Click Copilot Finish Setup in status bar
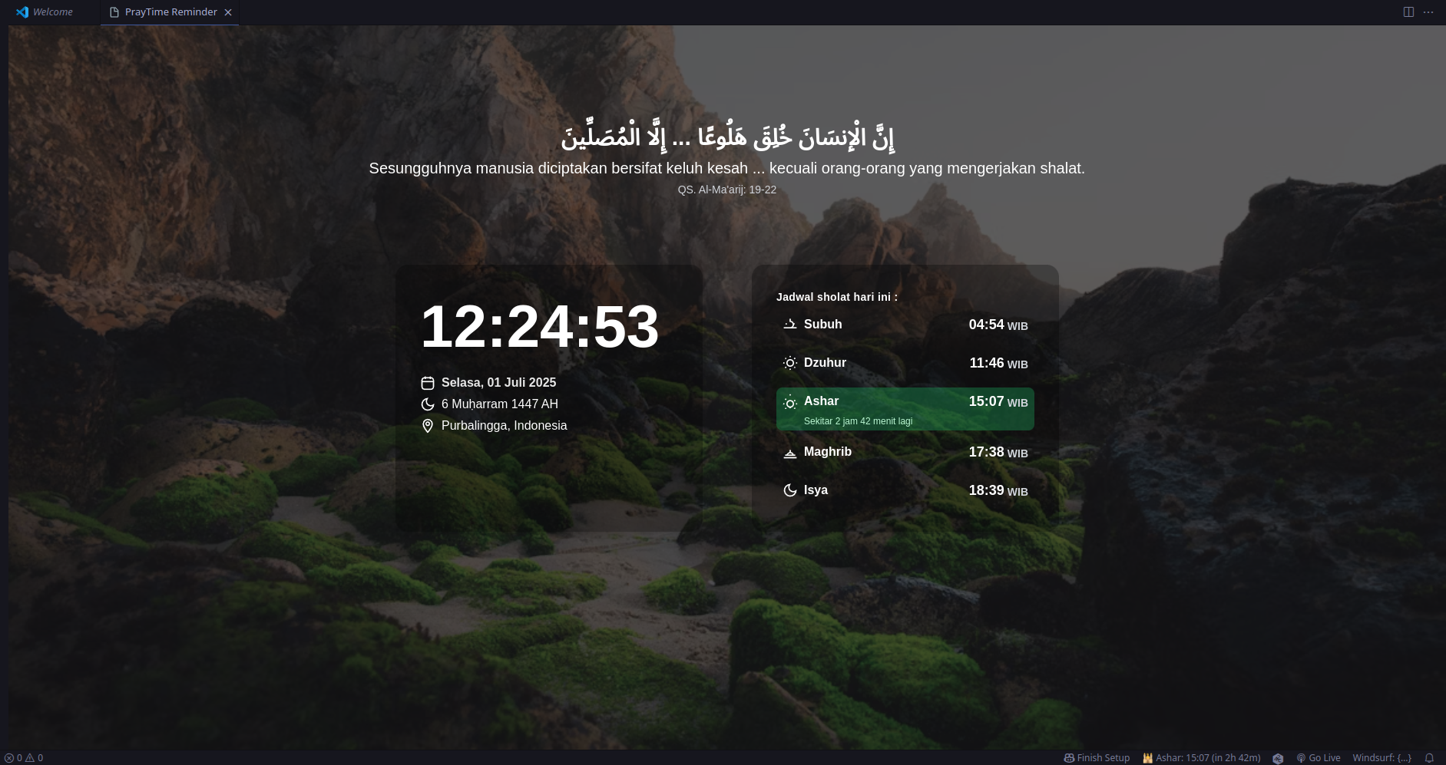1446x765 pixels. tap(1097, 758)
